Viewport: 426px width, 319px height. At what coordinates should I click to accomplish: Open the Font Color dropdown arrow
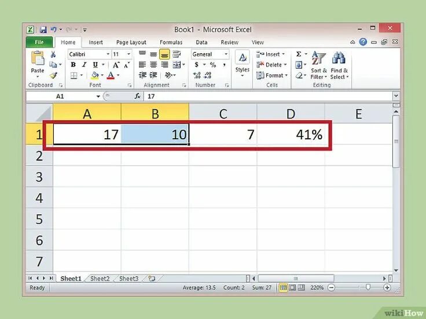118,75
